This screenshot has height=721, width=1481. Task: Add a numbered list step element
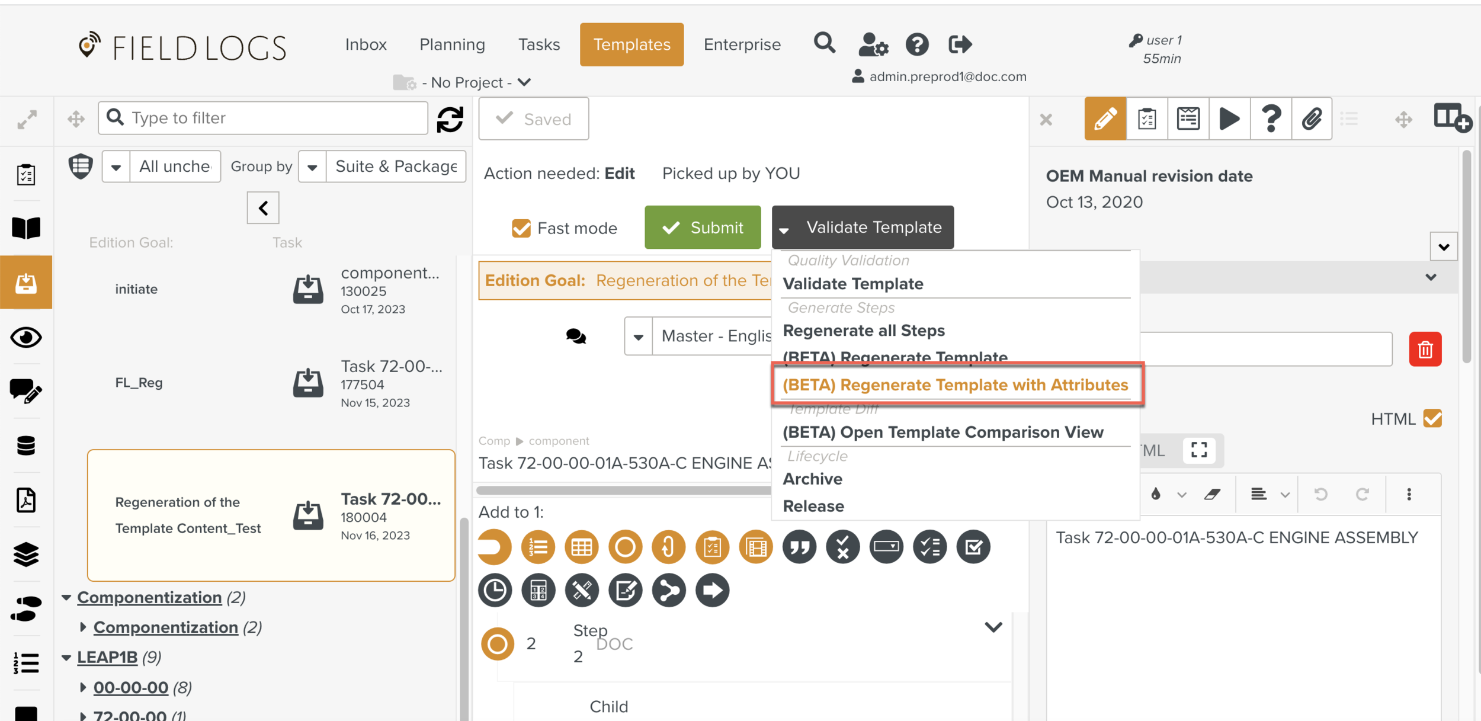coord(538,546)
